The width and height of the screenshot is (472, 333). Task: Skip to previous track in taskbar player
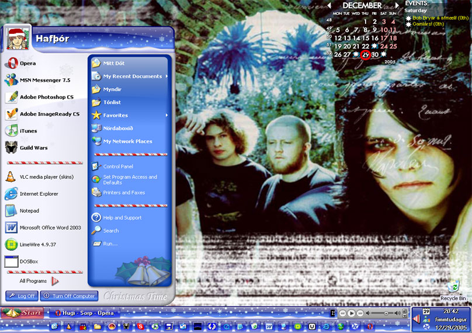point(342,313)
